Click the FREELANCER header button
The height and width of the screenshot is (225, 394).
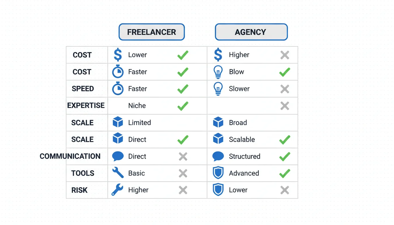pyautogui.click(x=152, y=32)
